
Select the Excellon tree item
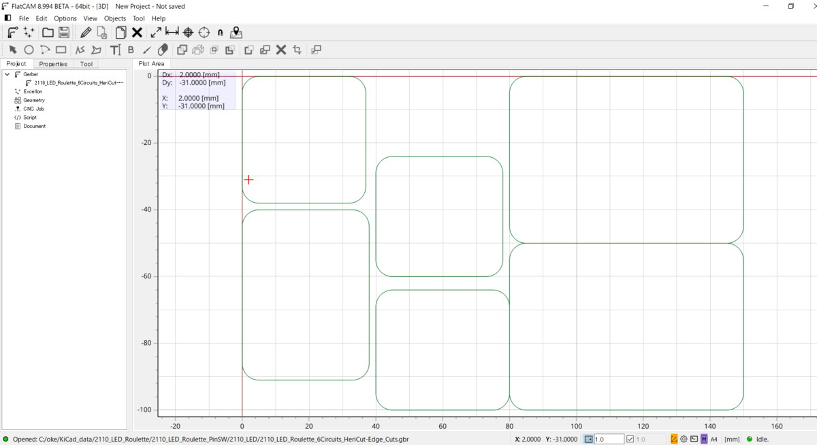point(33,91)
